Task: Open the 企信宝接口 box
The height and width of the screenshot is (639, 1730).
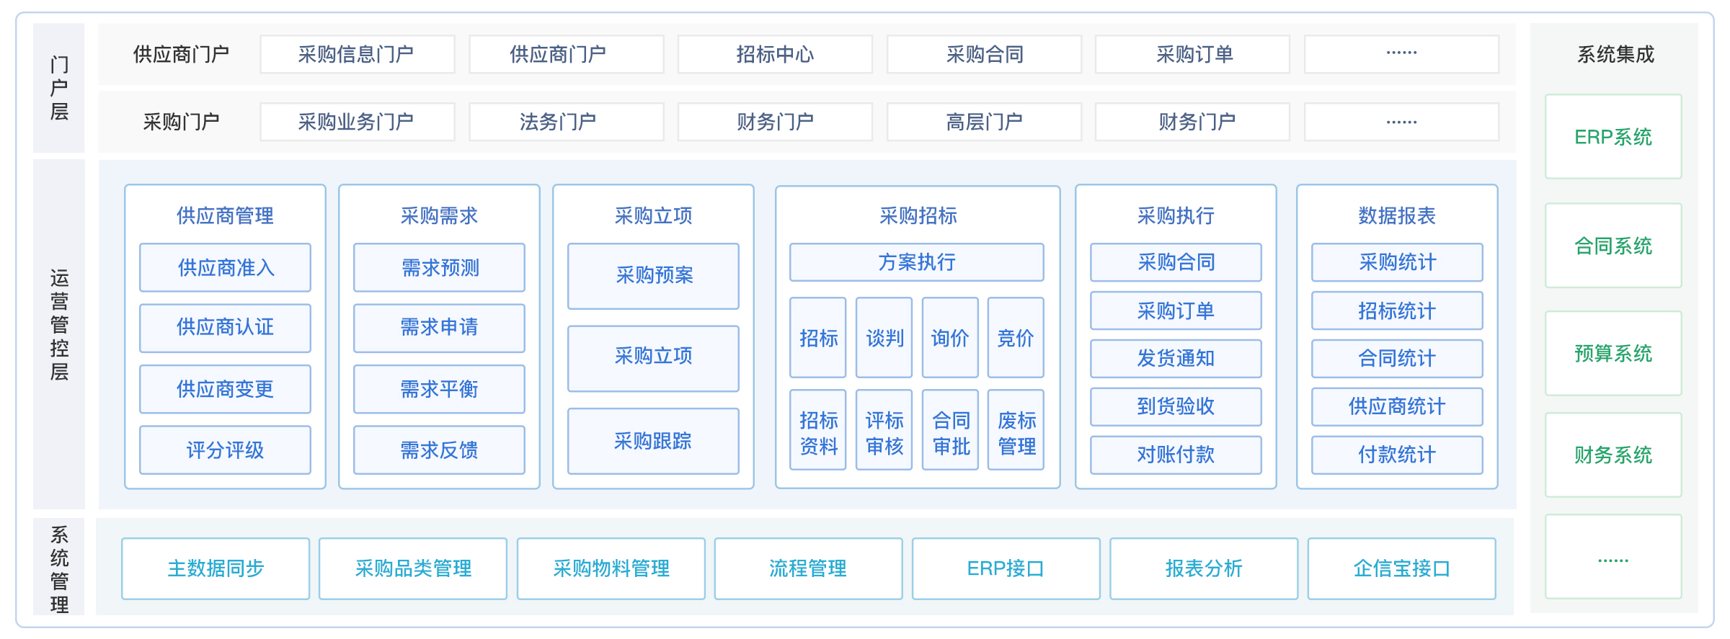Action: [1401, 568]
